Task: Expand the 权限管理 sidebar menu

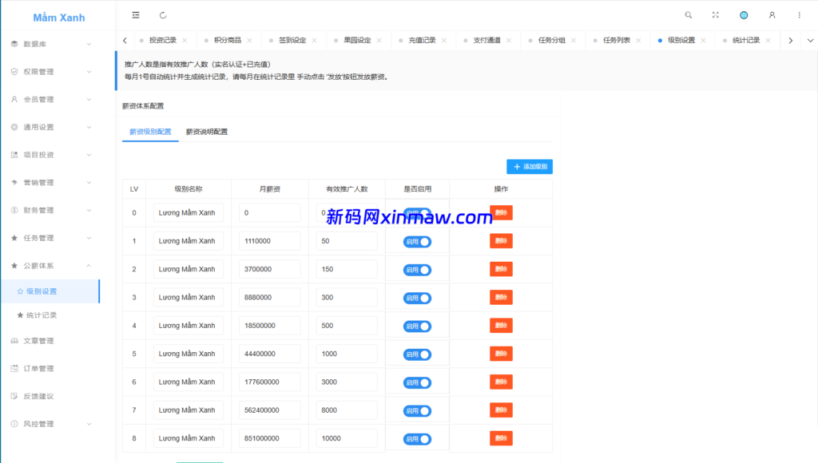Action: (51, 71)
